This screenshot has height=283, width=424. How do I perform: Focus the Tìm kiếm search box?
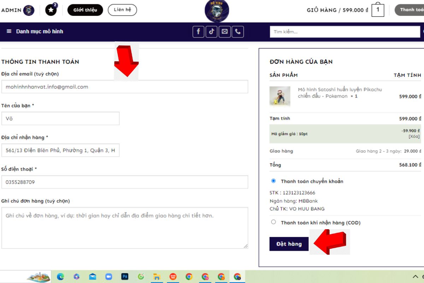pyautogui.click(x=345, y=32)
